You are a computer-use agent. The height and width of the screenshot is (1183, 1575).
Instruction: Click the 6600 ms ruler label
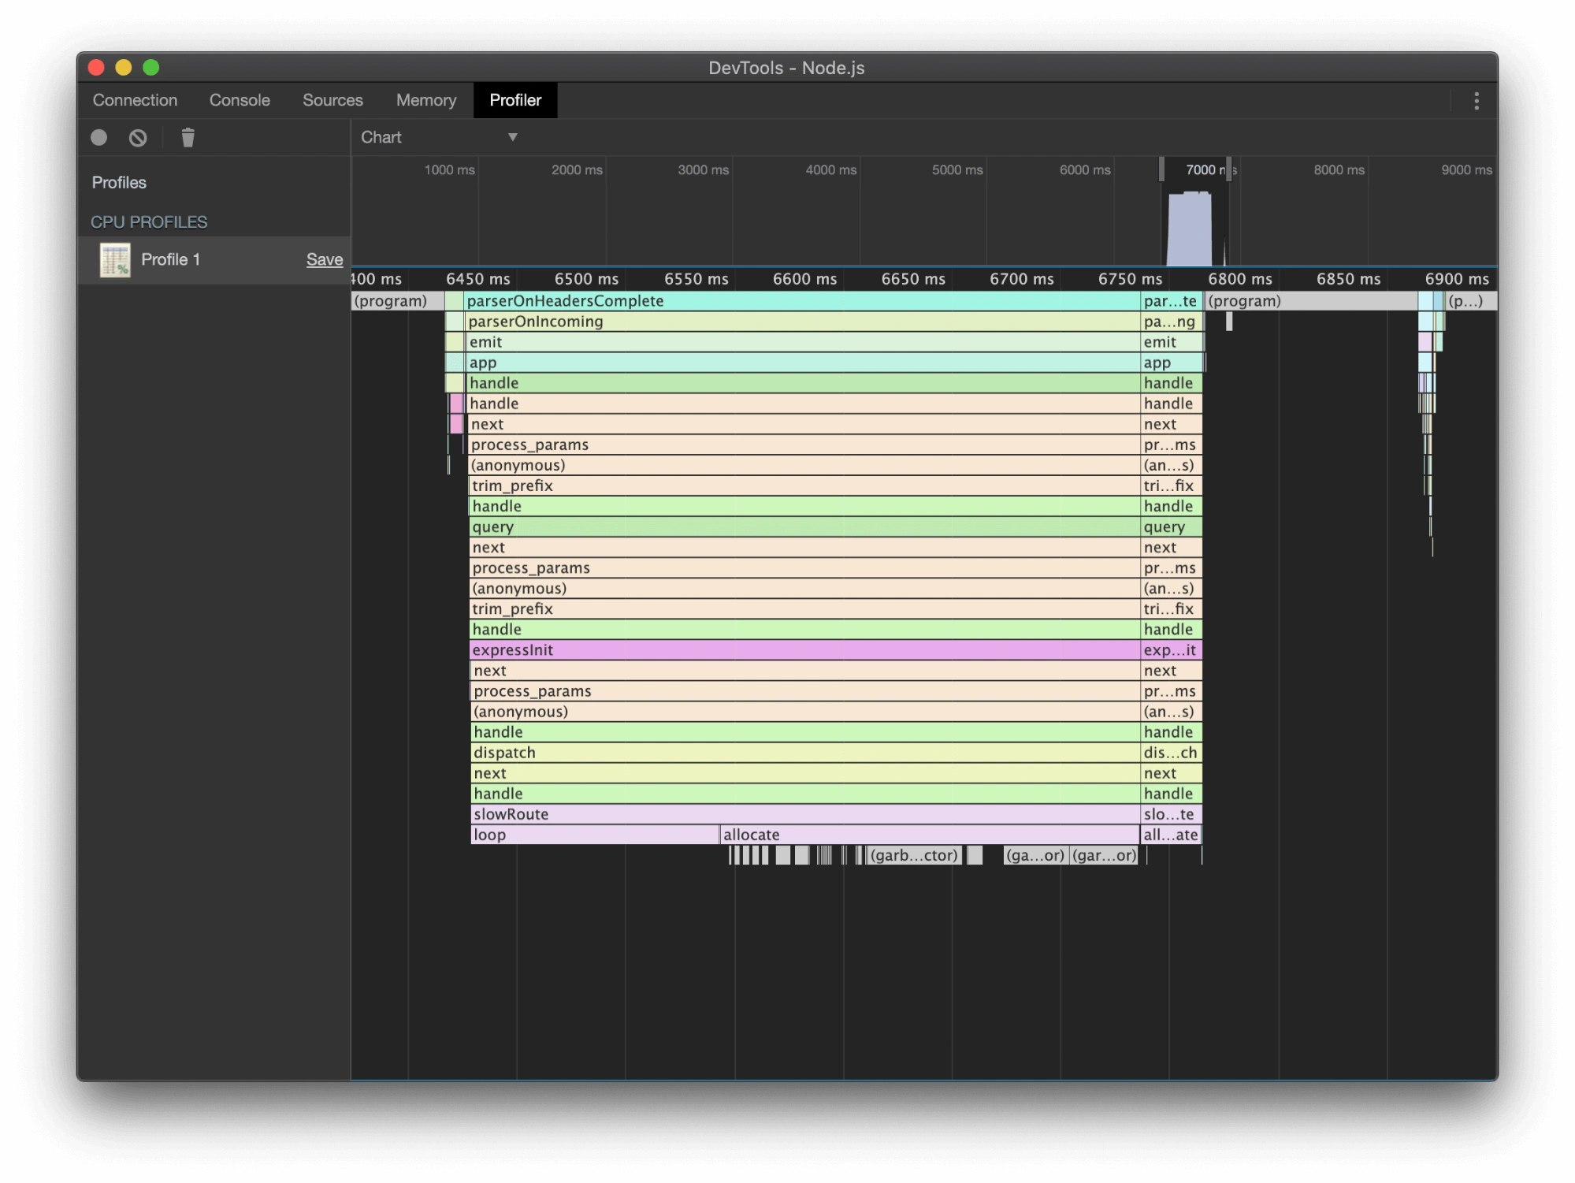[x=804, y=279]
